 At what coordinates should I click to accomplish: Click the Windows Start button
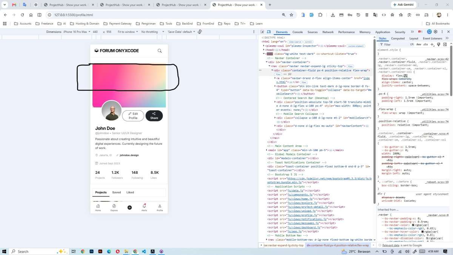point(5,251)
